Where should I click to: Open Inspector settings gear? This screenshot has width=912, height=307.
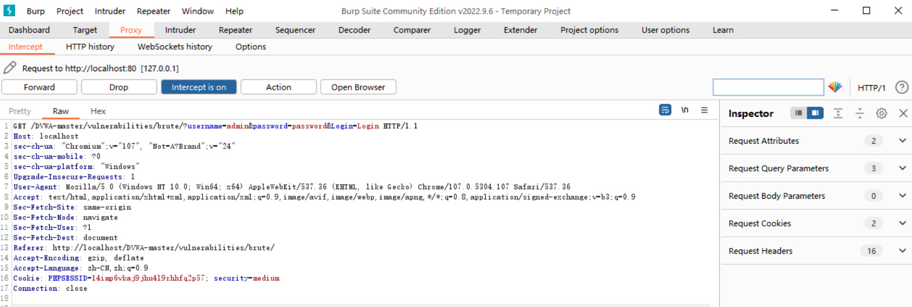pos(881,114)
